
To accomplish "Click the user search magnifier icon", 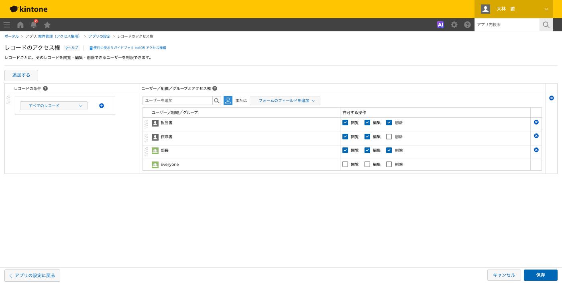I will (x=217, y=100).
